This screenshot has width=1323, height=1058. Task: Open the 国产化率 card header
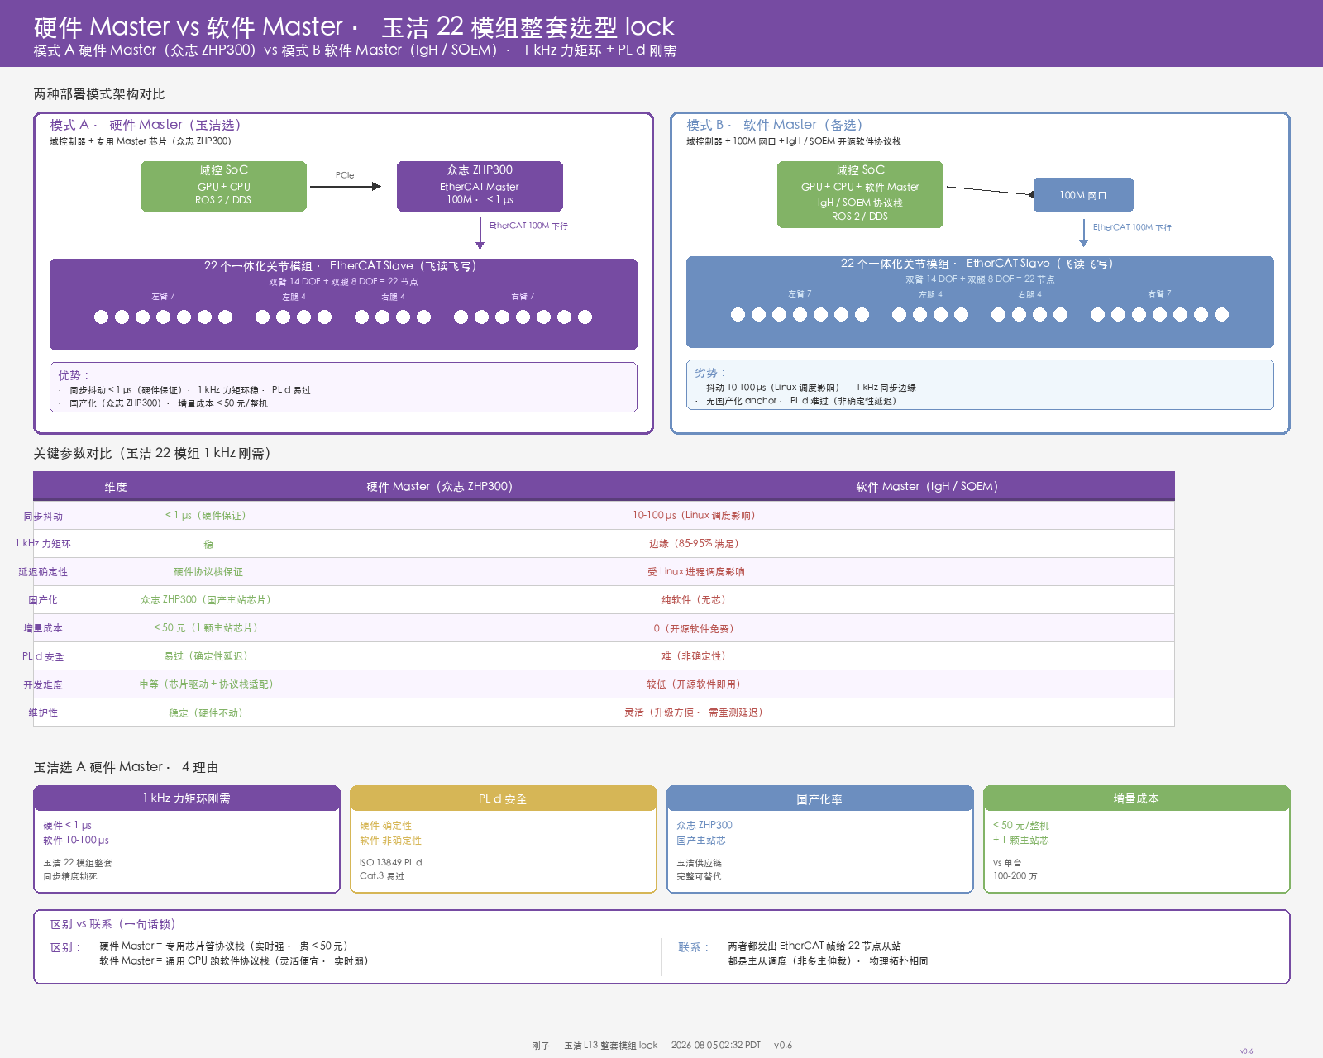(819, 798)
